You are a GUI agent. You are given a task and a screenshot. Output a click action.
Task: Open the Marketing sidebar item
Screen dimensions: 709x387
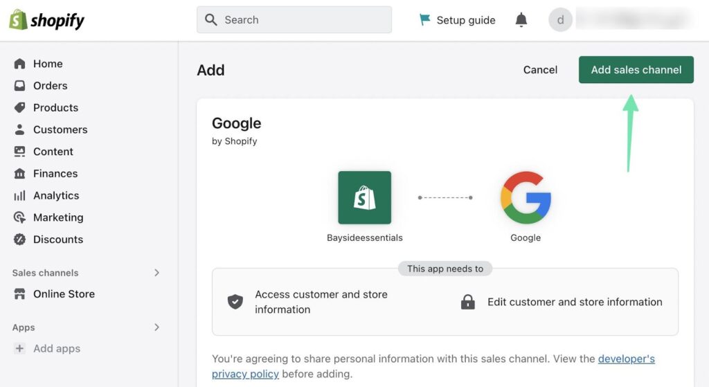tap(58, 217)
